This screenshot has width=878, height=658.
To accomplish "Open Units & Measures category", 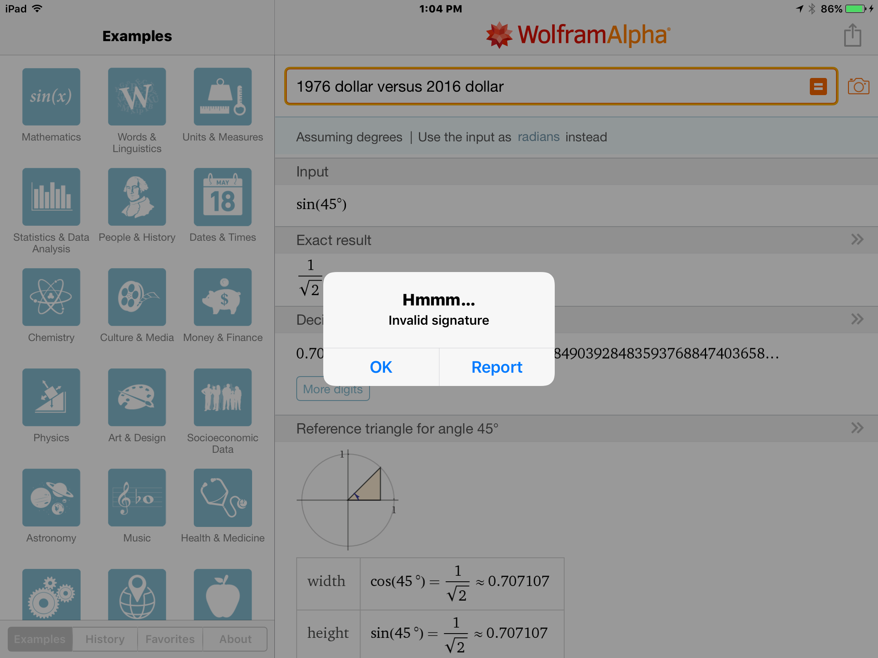I will [x=223, y=97].
